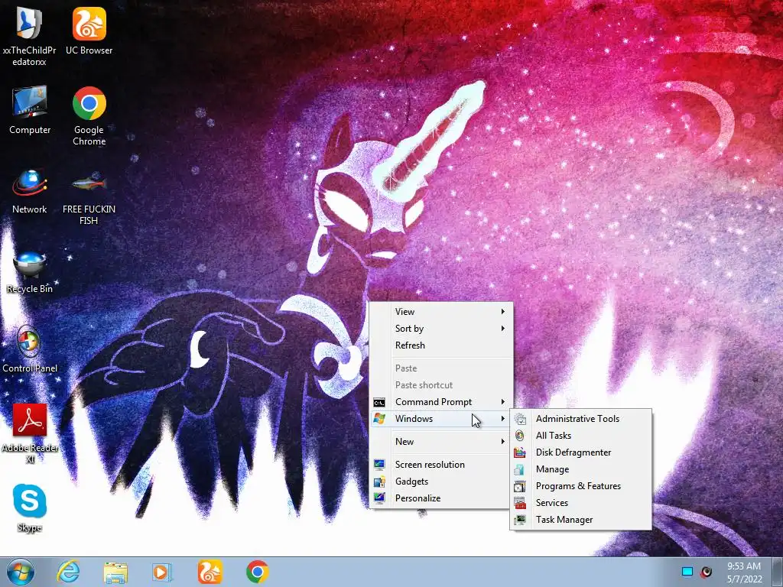Open Windows Explorer from the taskbar
This screenshot has width=783, height=587.
point(115,572)
